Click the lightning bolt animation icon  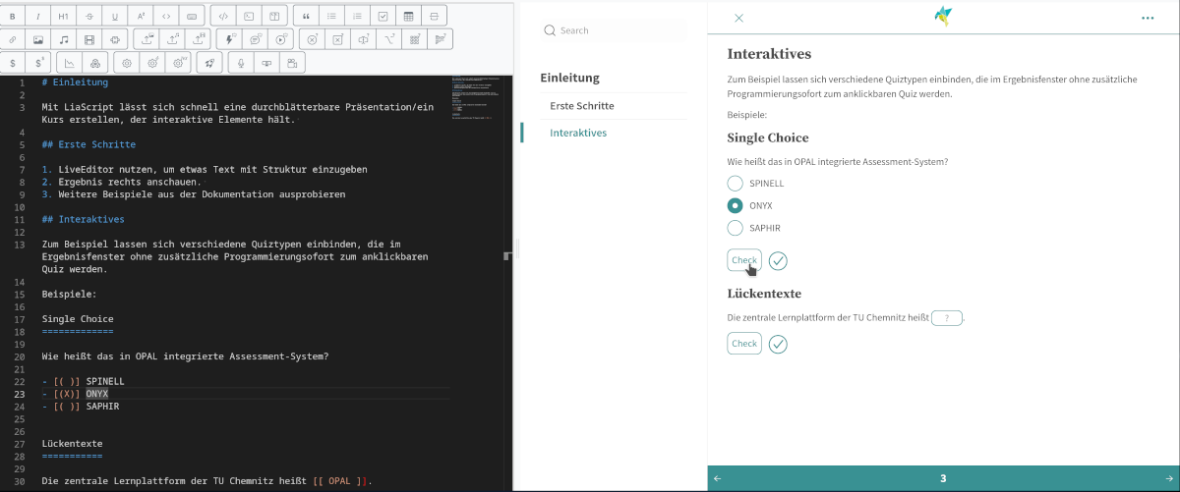pos(231,40)
